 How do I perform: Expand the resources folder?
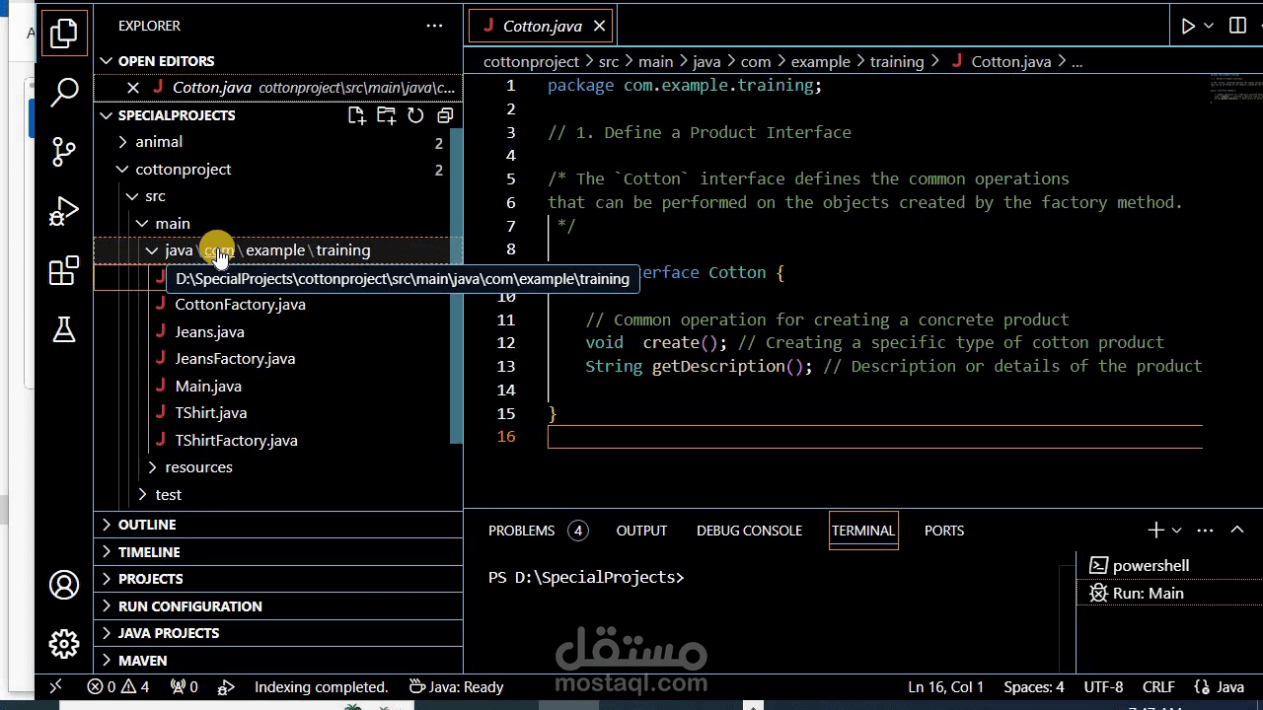point(278,467)
